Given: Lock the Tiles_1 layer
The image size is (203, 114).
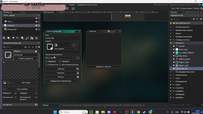Looking at the screenshot, I should pos(39,22).
